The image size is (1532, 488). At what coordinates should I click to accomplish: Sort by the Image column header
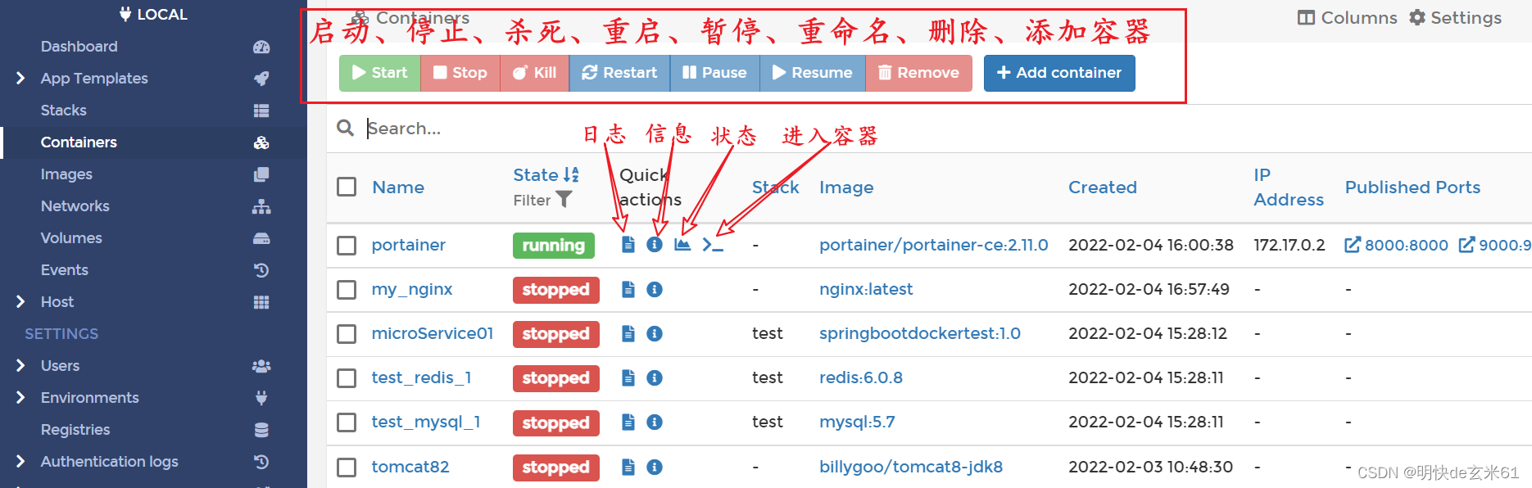(846, 188)
